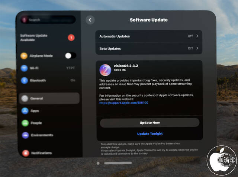Select Notifications in the sidebar

pos(50,153)
